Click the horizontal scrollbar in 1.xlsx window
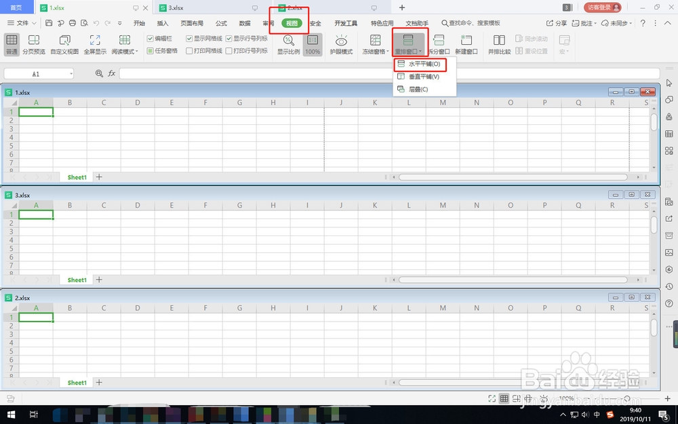Screen dimensions: 678x424 (x=513, y=177)
